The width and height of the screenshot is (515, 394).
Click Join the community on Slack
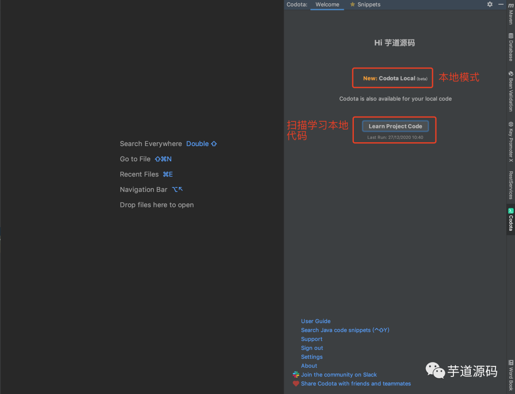coord(339,374)
